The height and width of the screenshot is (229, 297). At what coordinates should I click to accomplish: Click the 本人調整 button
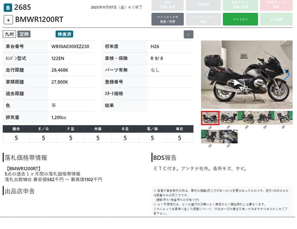[276, 19]
